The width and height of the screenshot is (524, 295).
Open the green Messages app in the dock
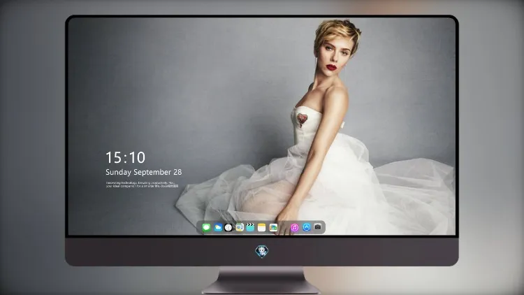(x=206, y=227)
